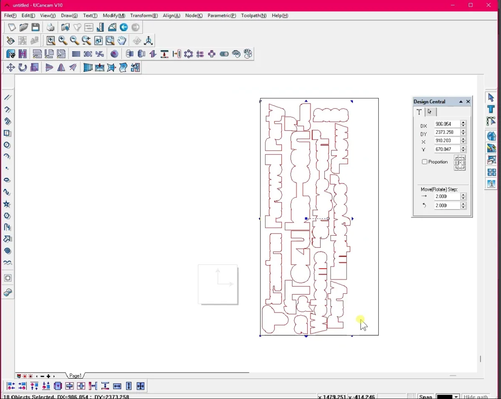Close the Design Central panel

[x=468, y=102]
